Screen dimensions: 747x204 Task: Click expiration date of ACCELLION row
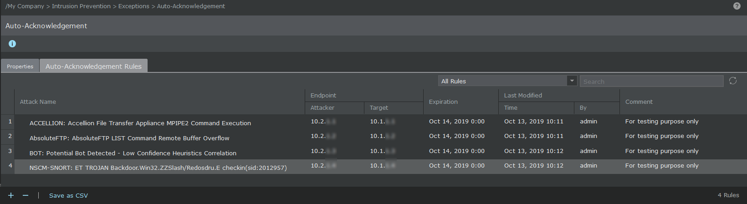457,121
